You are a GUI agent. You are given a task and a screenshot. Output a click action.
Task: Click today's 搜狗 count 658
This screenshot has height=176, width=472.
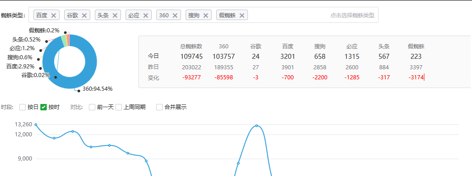[x=320, y=56]
